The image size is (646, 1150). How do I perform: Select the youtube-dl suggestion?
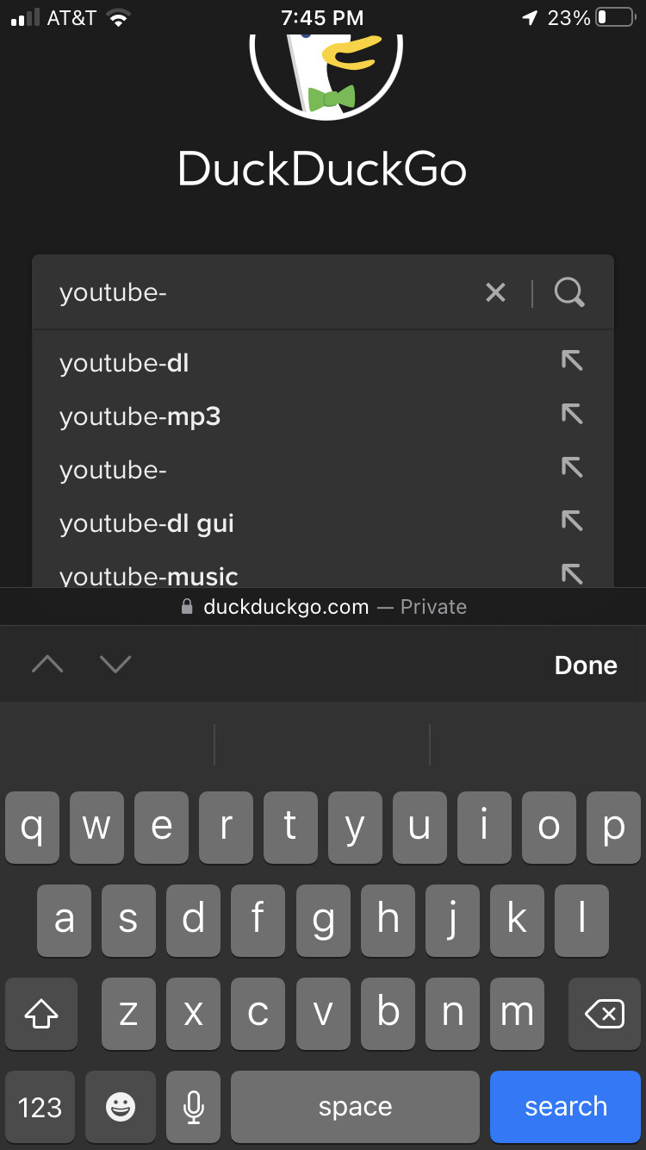125,363
